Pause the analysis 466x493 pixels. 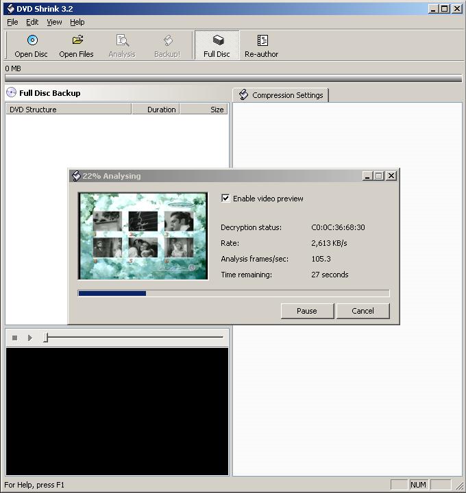point(307,311)
